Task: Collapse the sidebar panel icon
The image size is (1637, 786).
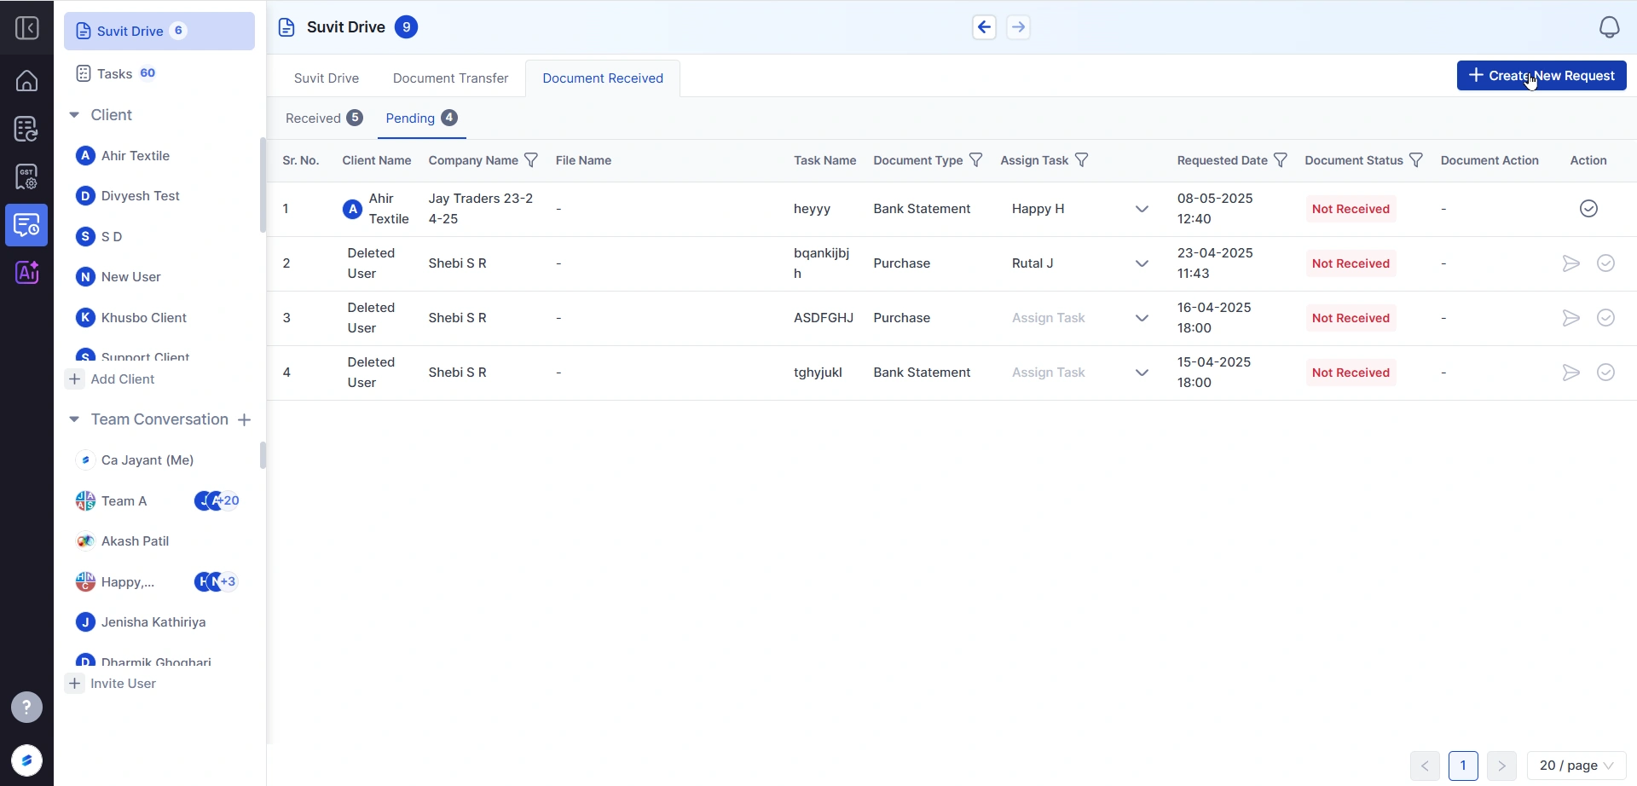Action: [x=26, y=28]
